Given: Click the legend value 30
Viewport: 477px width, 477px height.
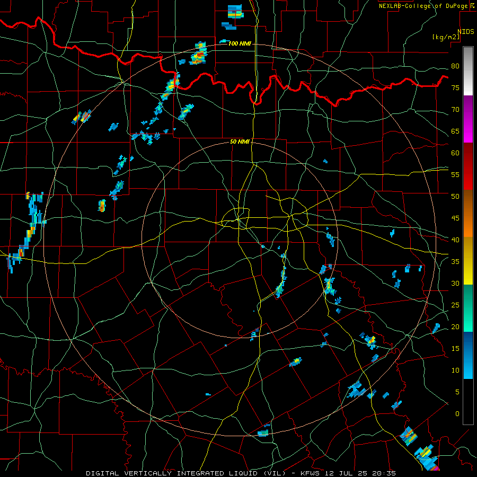Looking at the screenshot, I should [455, 283].
